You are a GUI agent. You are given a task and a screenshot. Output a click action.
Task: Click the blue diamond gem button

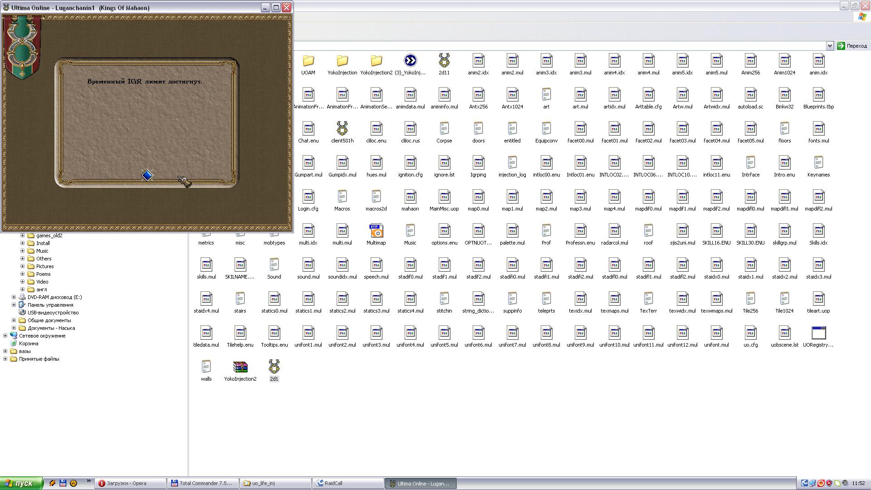(x=147, y=175)
